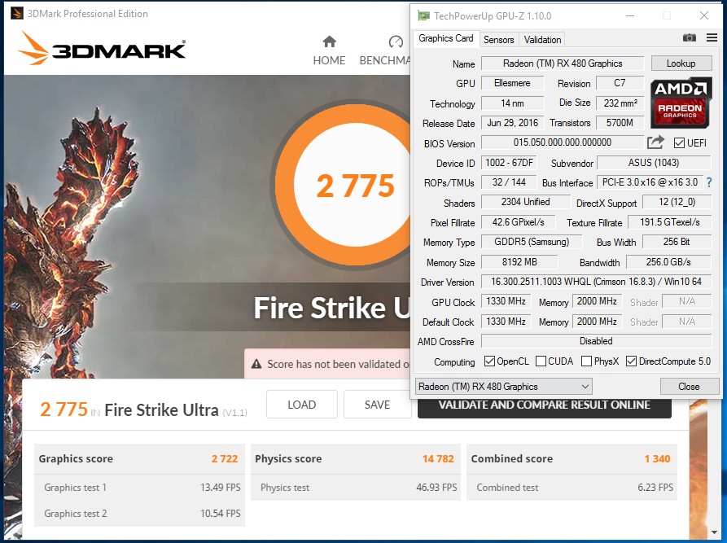The width and height of the screenshot is (727, 543).
Task: Click the AMD CrossFire Disabled field
Action: tap(596, 341)
